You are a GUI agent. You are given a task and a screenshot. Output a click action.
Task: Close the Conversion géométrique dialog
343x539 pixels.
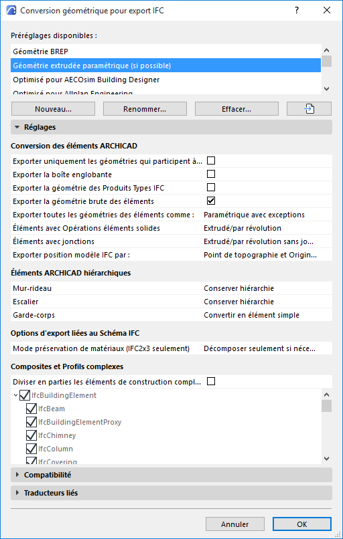point(327,10)
